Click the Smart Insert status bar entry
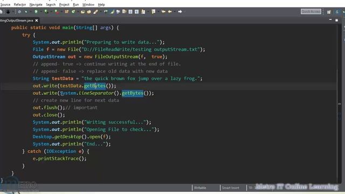 click(230, 188)
